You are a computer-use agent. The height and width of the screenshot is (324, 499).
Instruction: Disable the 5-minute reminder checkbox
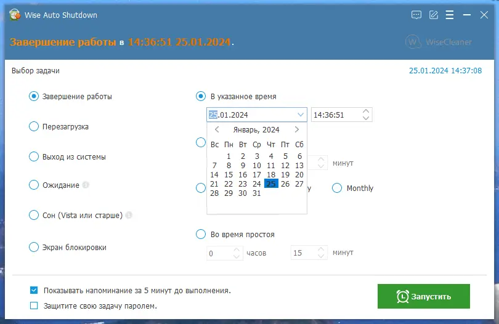(x=34, y=290)
